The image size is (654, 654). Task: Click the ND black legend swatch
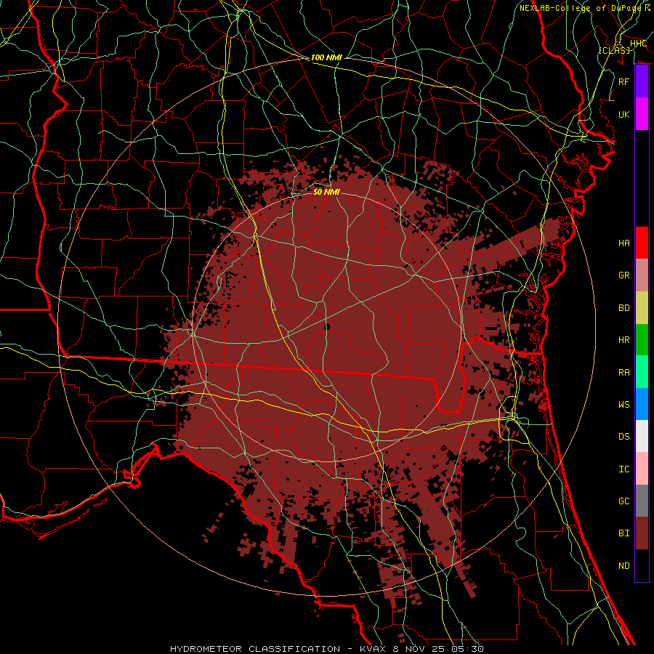[642, 565]
